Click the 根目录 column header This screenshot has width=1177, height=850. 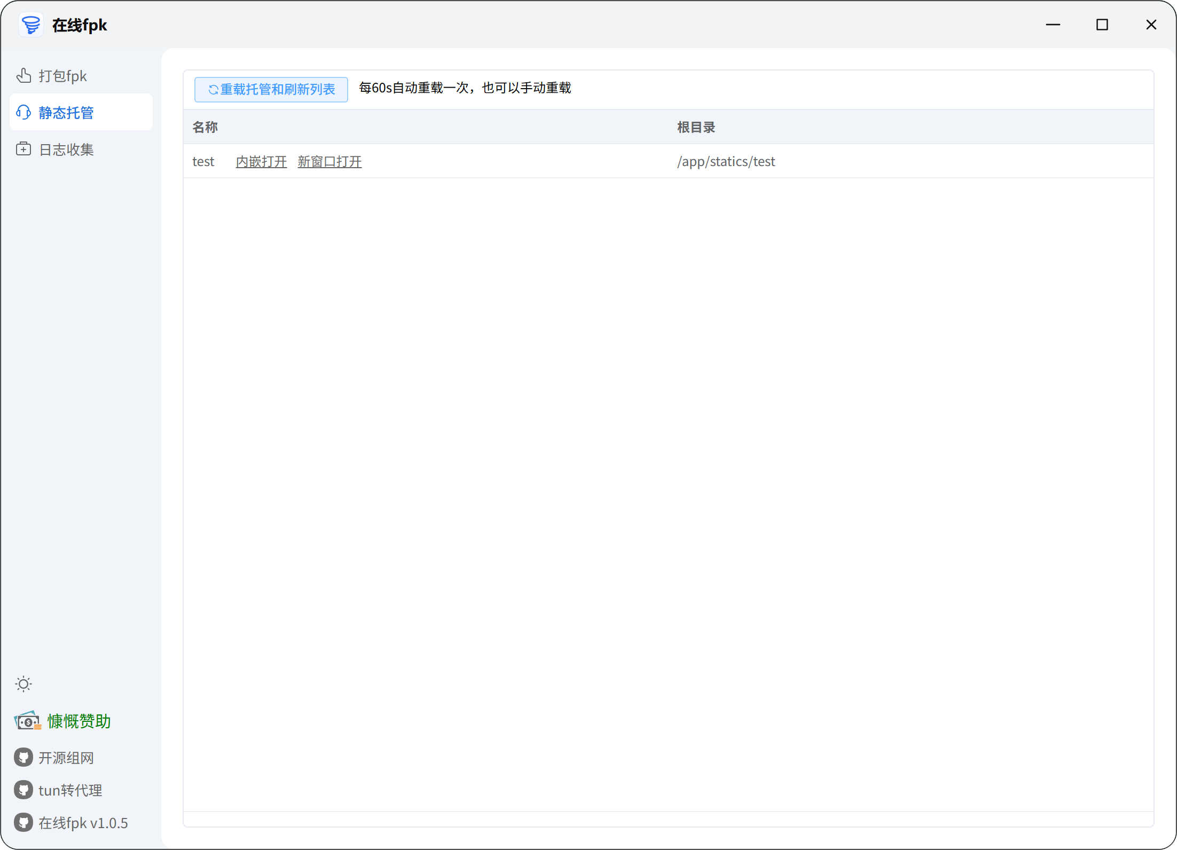point(695,127)
